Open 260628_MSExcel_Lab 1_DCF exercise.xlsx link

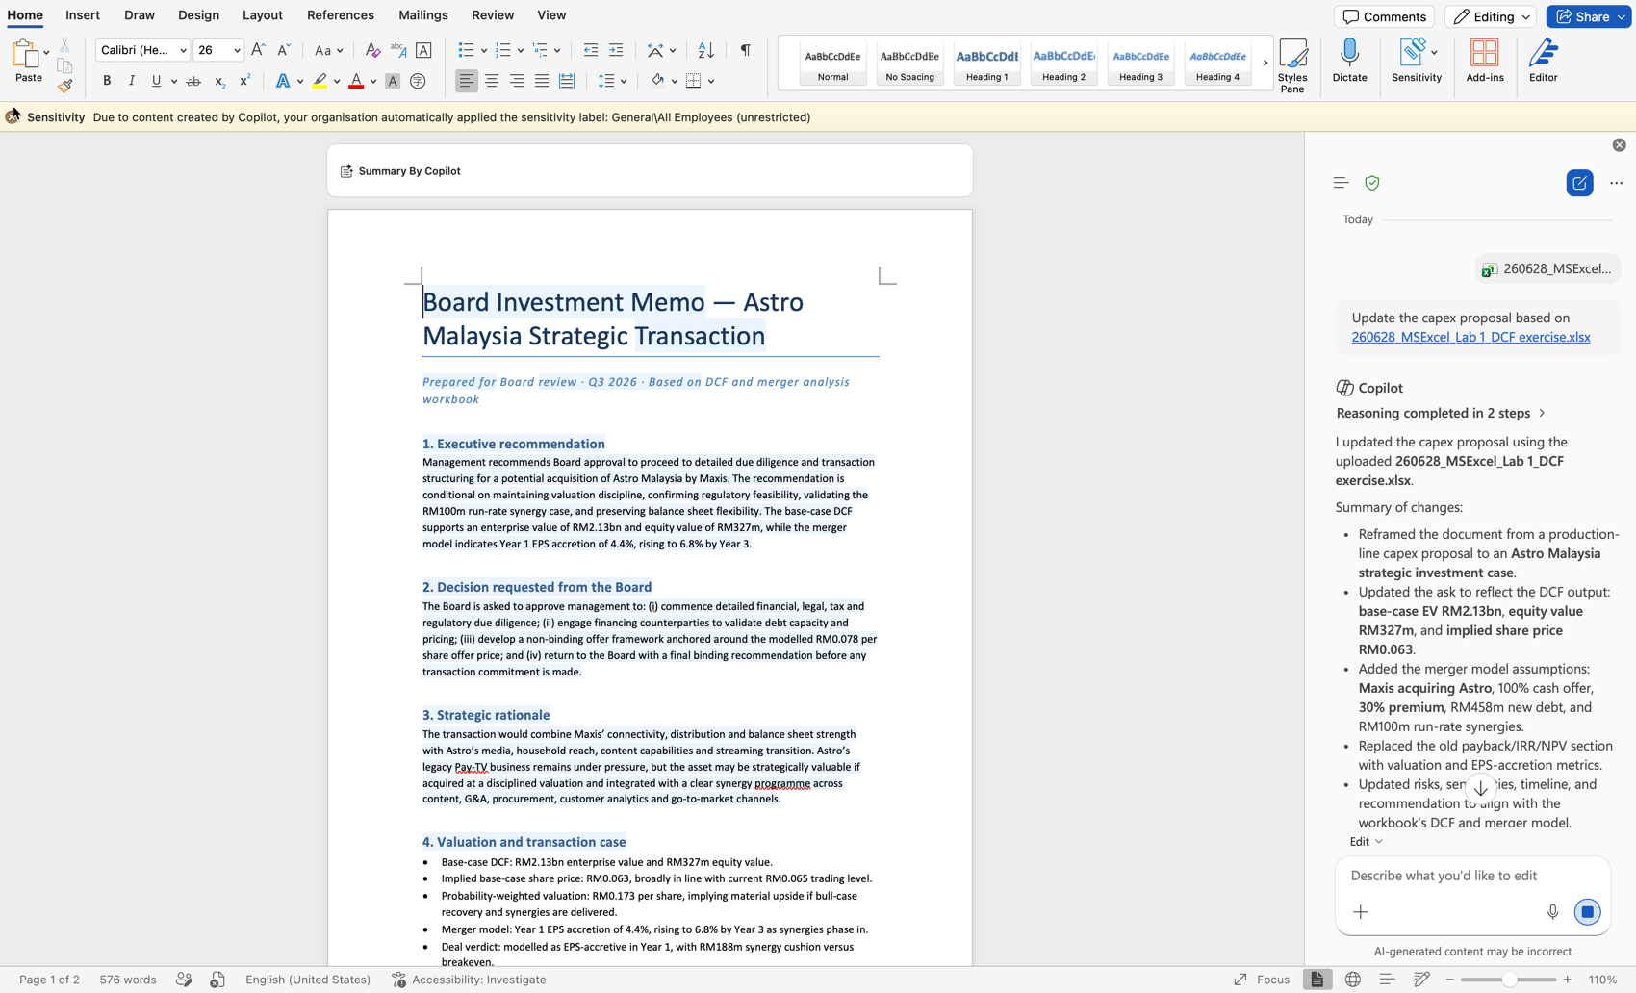pyautogui.click(x=1470, y=337)
